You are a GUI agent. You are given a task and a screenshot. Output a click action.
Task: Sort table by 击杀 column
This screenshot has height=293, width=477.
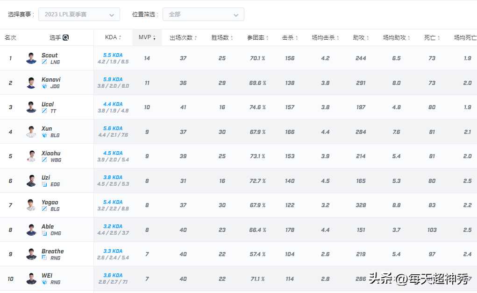pyautogui.click(x=290, y=38)
